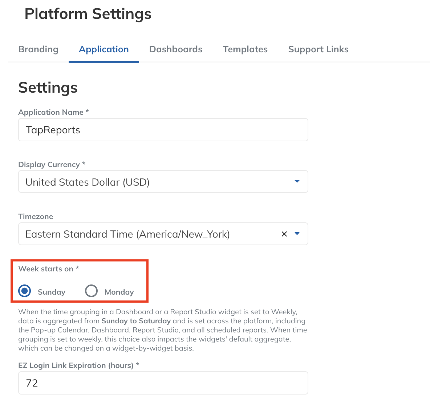Click the Timezone field label
This screenshot has width=430, height=396.
[x=36, y=217]
